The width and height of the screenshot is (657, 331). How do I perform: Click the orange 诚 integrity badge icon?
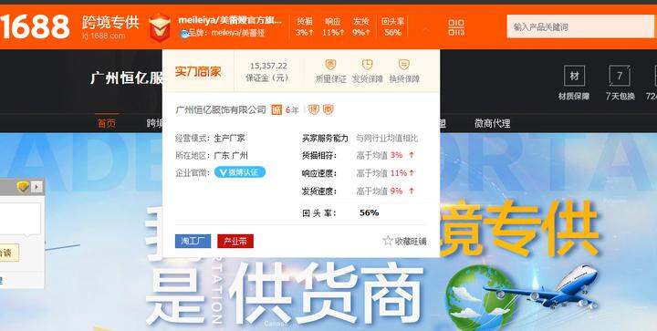276,109
